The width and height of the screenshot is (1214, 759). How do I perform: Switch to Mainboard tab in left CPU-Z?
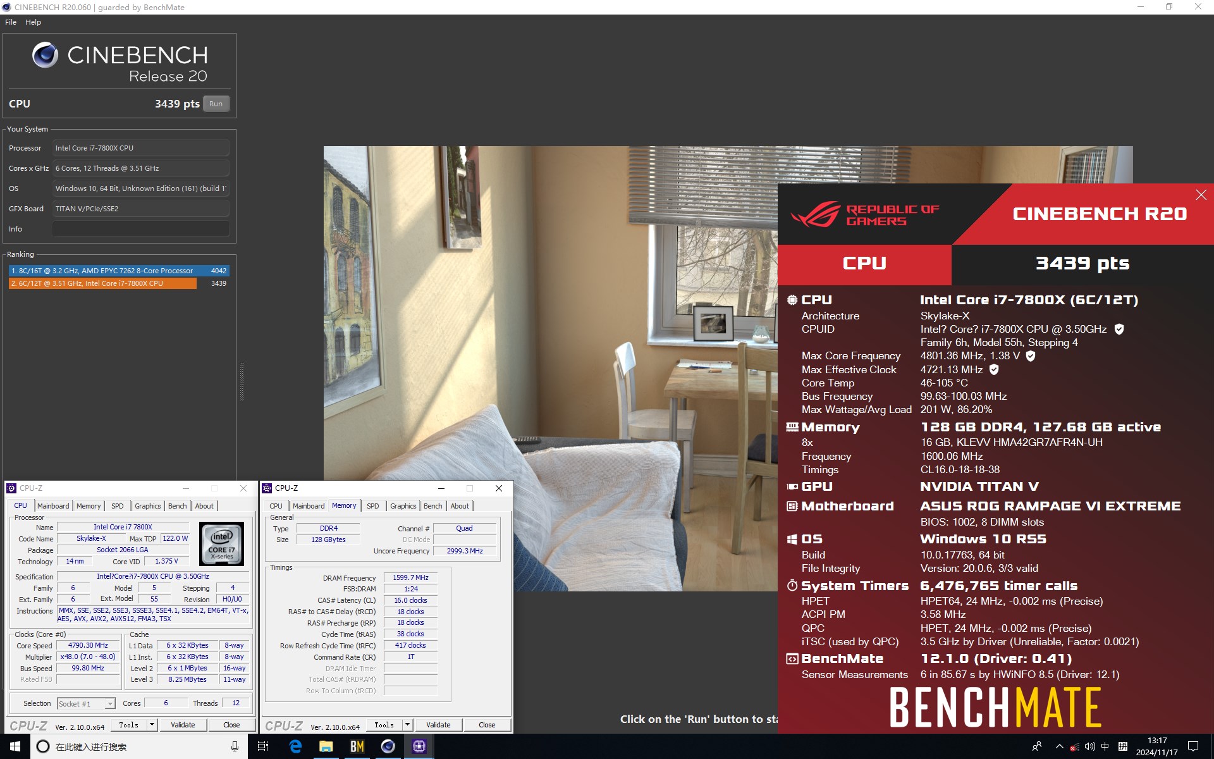[x=53, y=506]
